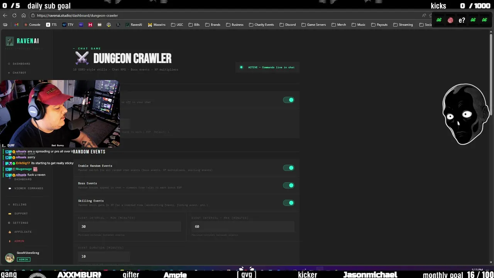The image size is (494, 278).
Task: Reload the page with the refresh icon
Action: (x=14, y=15)
